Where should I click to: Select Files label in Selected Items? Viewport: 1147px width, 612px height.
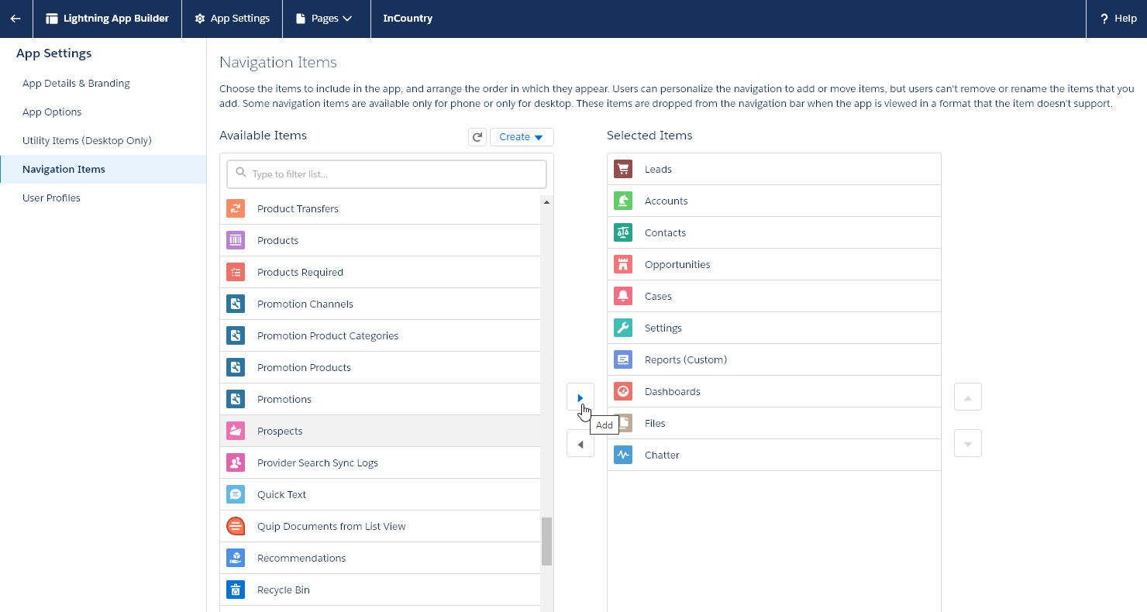click(x=655, y=424)
